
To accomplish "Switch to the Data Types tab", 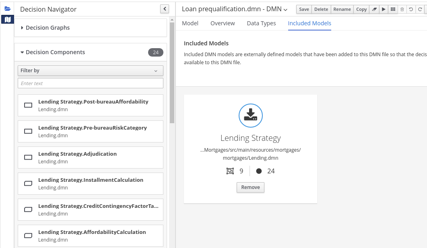I will pyautogui.click(x=262, y=23).
